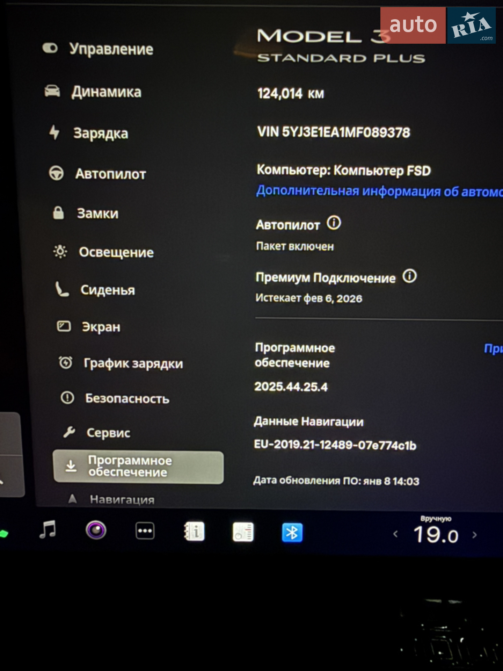Open the energy chart app
The width and height of the screenshot is (503, 671).
click(243, 532)
